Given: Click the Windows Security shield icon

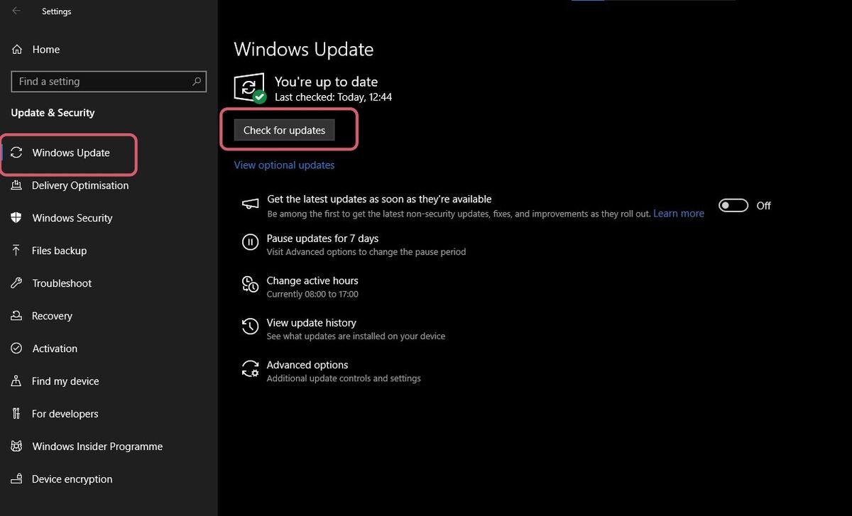Looking at the screenshot, I should pyautogui.click(x=16, y=218).
